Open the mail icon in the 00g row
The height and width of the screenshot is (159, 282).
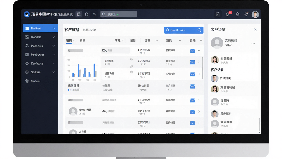click(192, 51)
